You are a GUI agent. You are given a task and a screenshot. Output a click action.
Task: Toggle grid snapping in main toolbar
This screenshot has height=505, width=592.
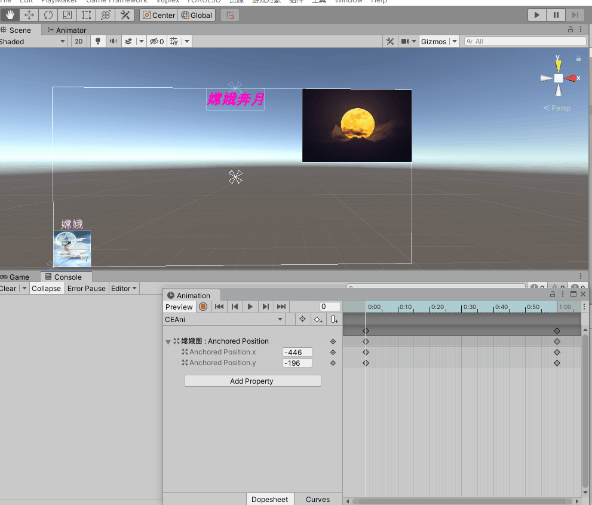click(230, 15)
